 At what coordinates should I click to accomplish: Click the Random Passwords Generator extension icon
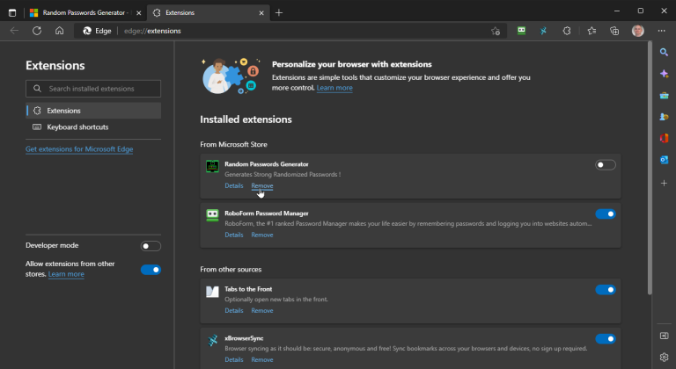coord(212,166)
